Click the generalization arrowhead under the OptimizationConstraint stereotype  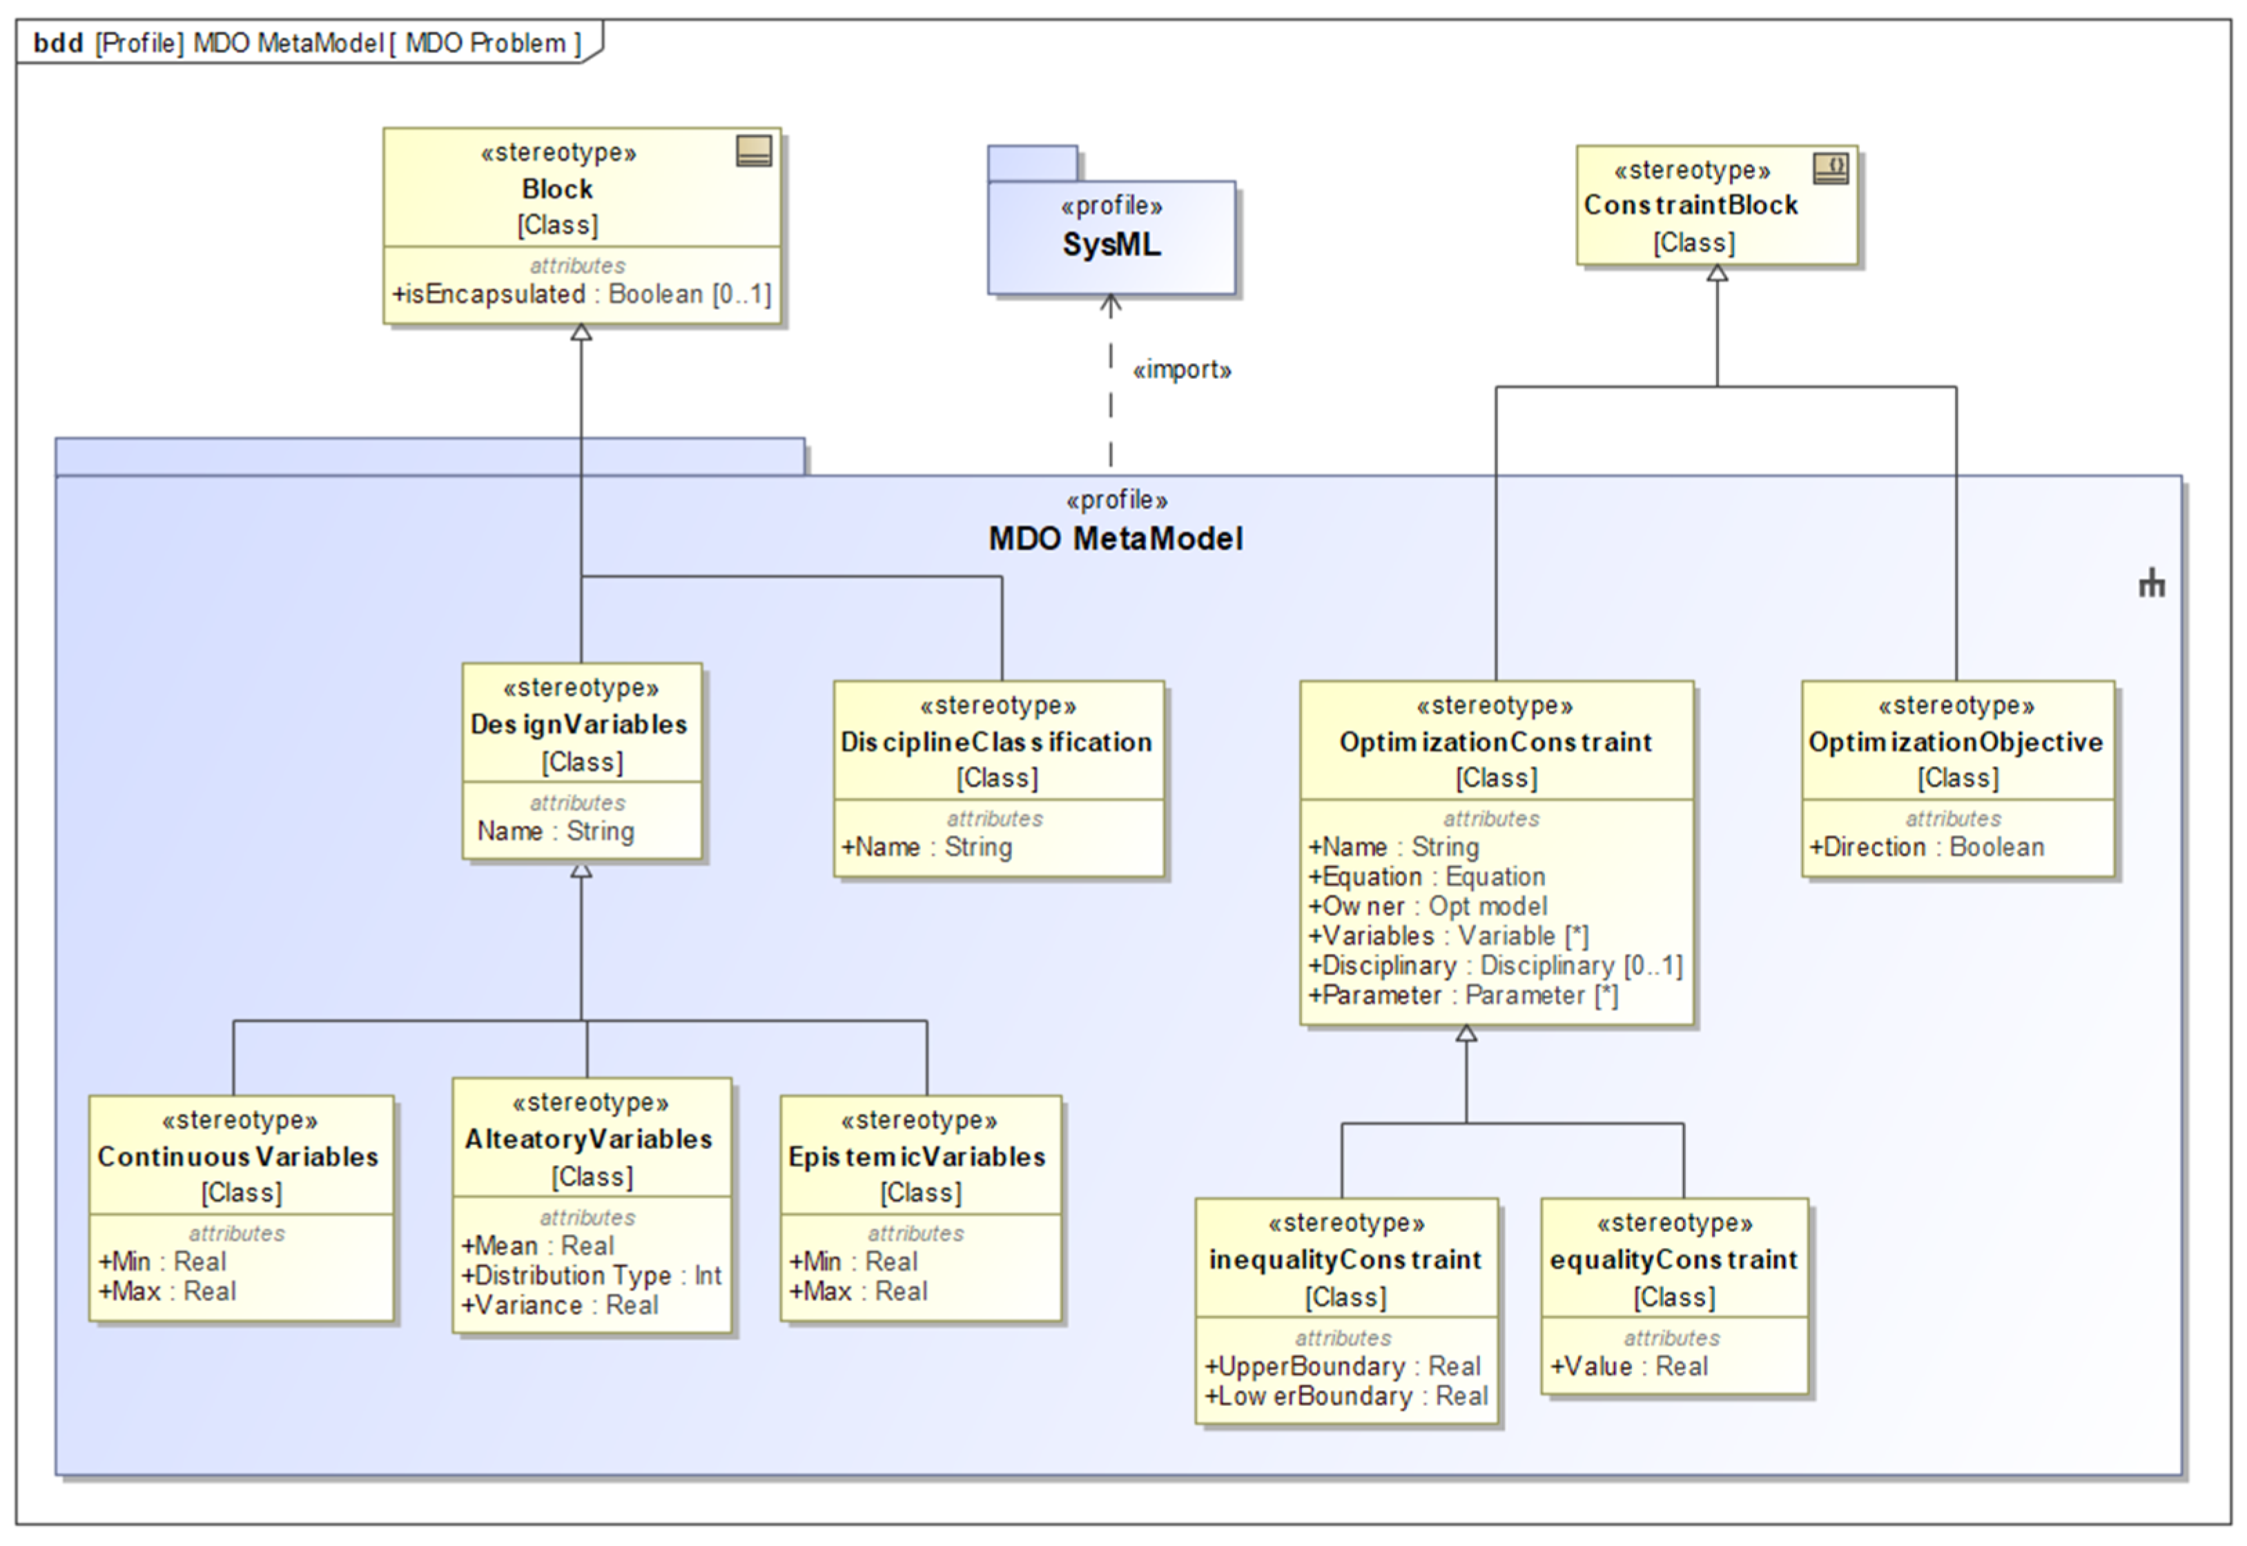1466,1034
